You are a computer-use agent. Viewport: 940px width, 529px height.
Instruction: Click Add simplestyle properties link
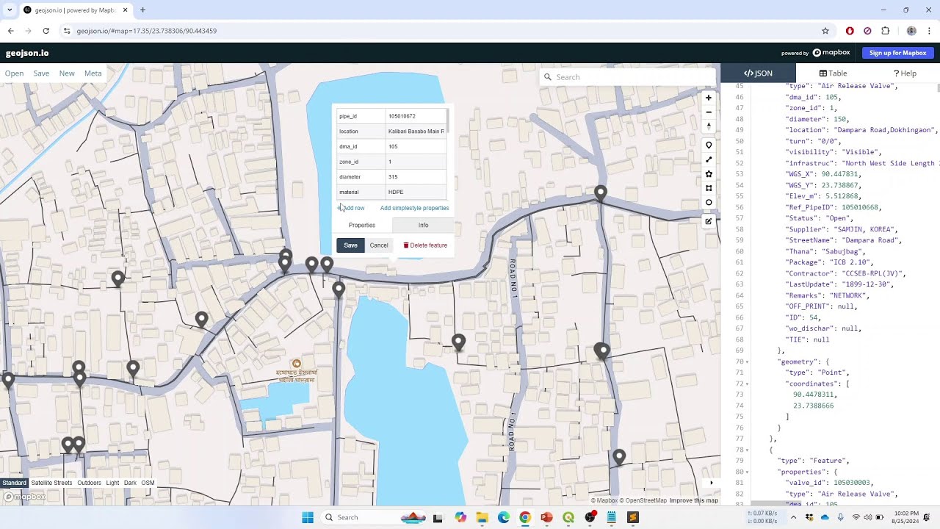click(x=414, y=208)
